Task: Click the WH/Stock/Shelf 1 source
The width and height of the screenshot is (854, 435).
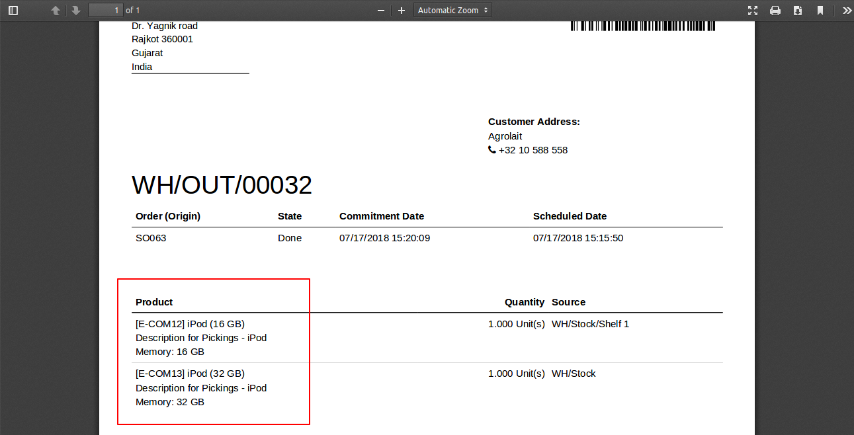Action: pos(591,324)
